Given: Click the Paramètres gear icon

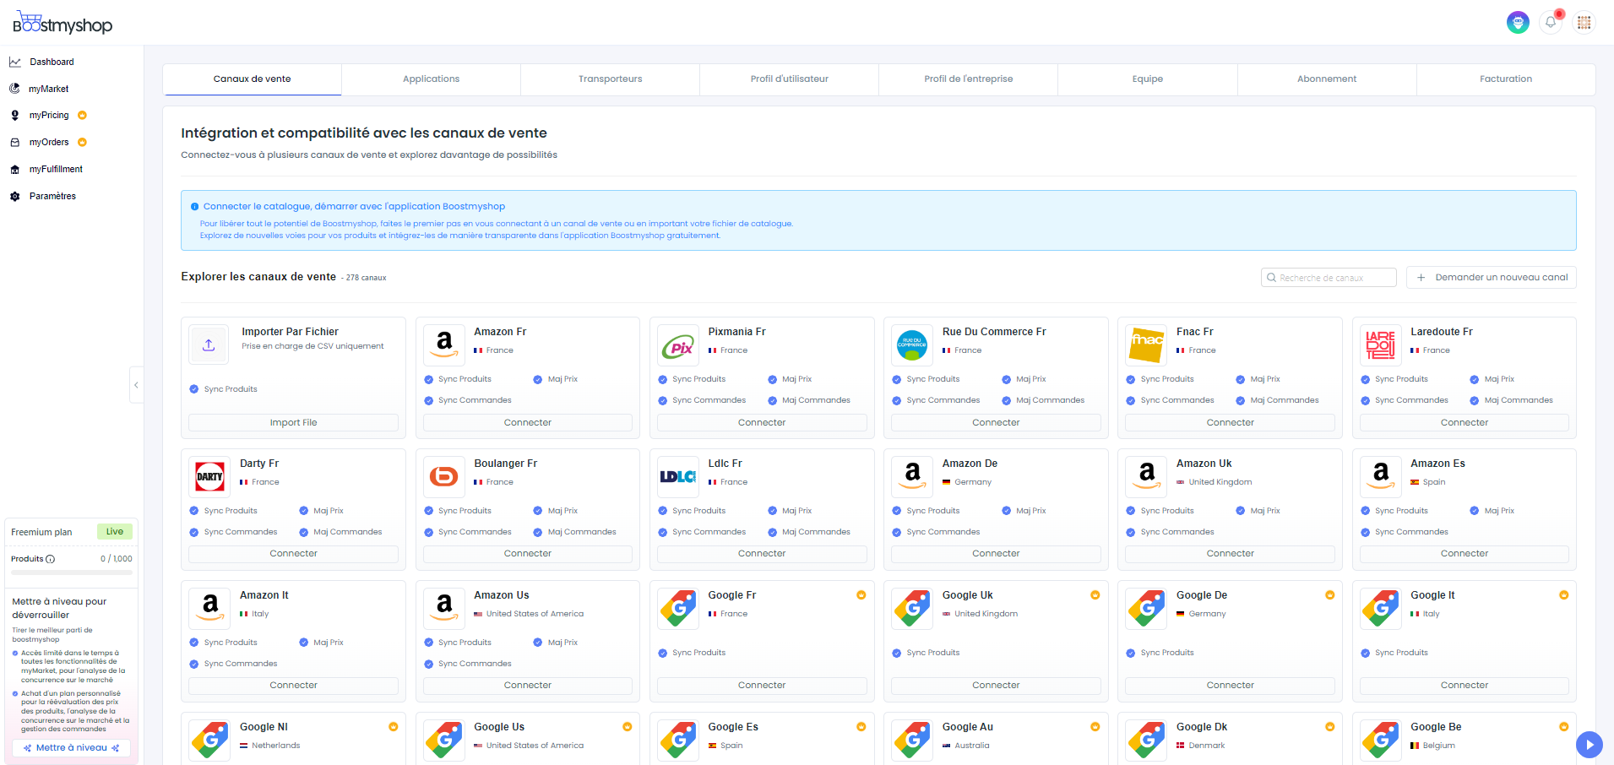Looking at the screenshot, I should [15, 197].
